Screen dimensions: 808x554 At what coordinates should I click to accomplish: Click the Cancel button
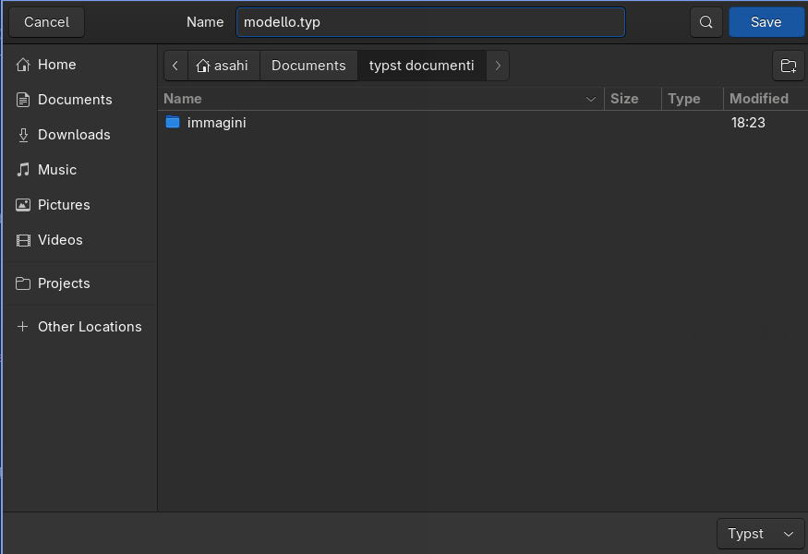click(46, 22)
